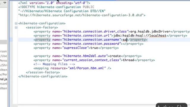
Task: Click the 'hibernate.connection.username' attribute value
Action: (91, 40)
